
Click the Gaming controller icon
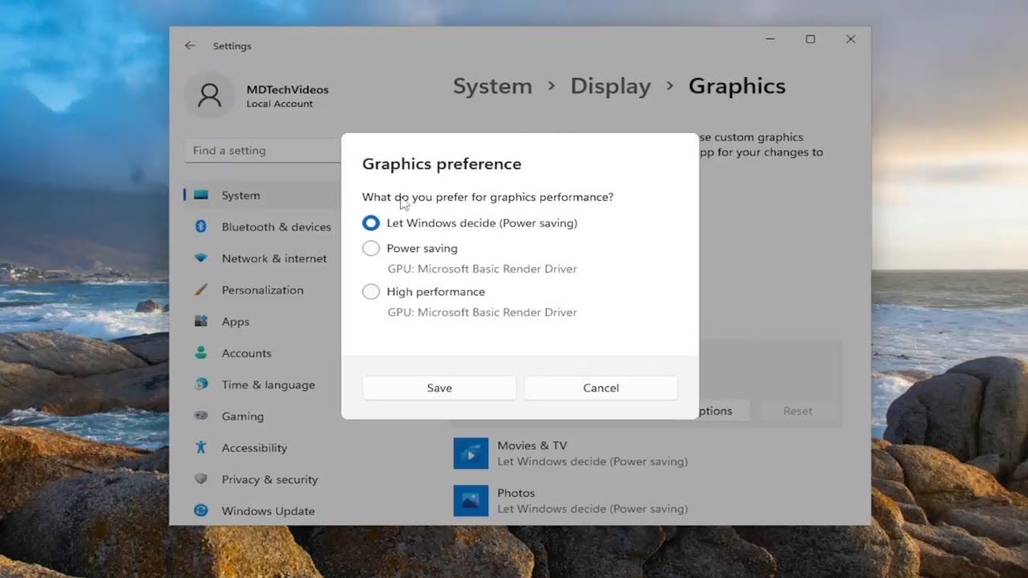(201, 417)
